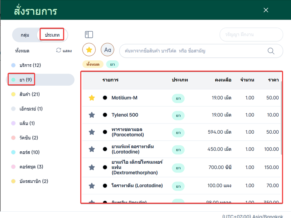Select the สินค้า (21) category
Screen dimensions: 291x218
pyautogui.click(x=29, y=94)
